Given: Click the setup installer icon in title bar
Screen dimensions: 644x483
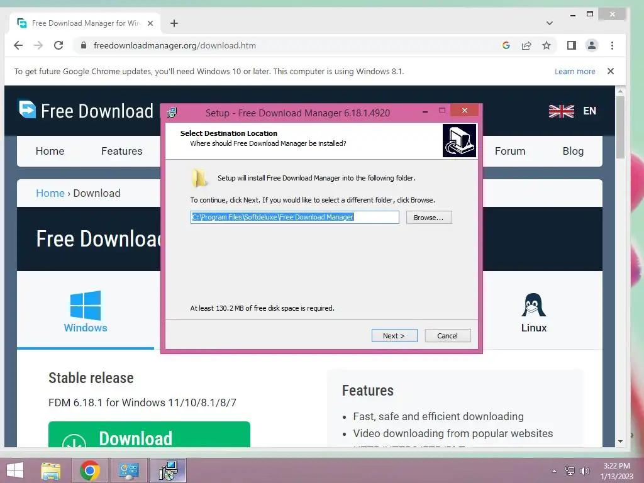Looking at the screenshot, I should pos(172,113).
